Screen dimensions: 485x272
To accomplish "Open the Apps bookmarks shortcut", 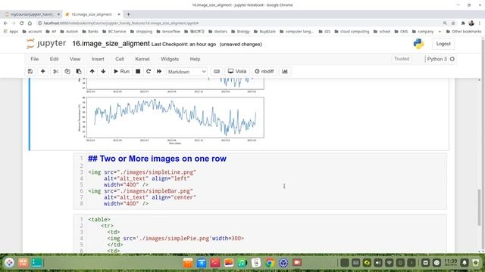I will (11, 32).
